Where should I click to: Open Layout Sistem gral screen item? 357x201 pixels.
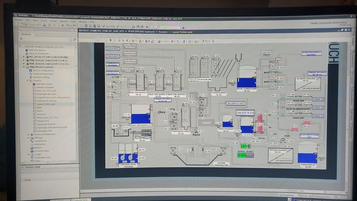coord(46,104)
